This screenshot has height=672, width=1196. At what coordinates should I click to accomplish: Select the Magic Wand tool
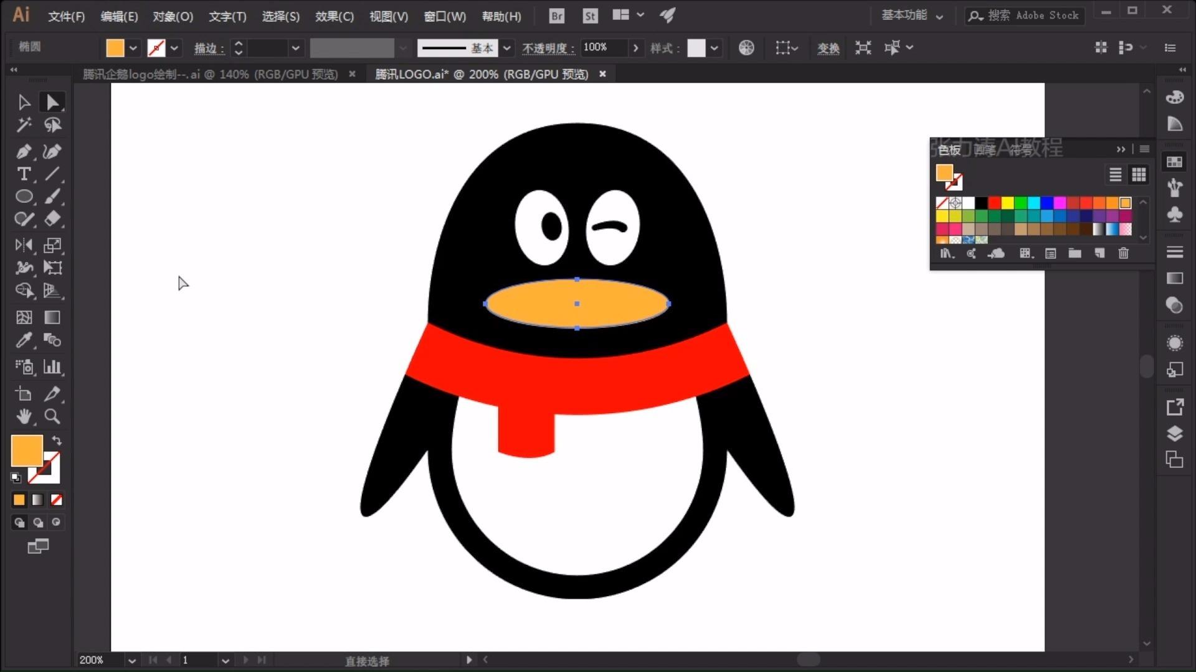click(24, 125)
